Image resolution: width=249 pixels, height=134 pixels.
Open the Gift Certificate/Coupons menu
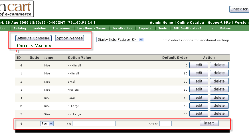(x=193, y=29)
